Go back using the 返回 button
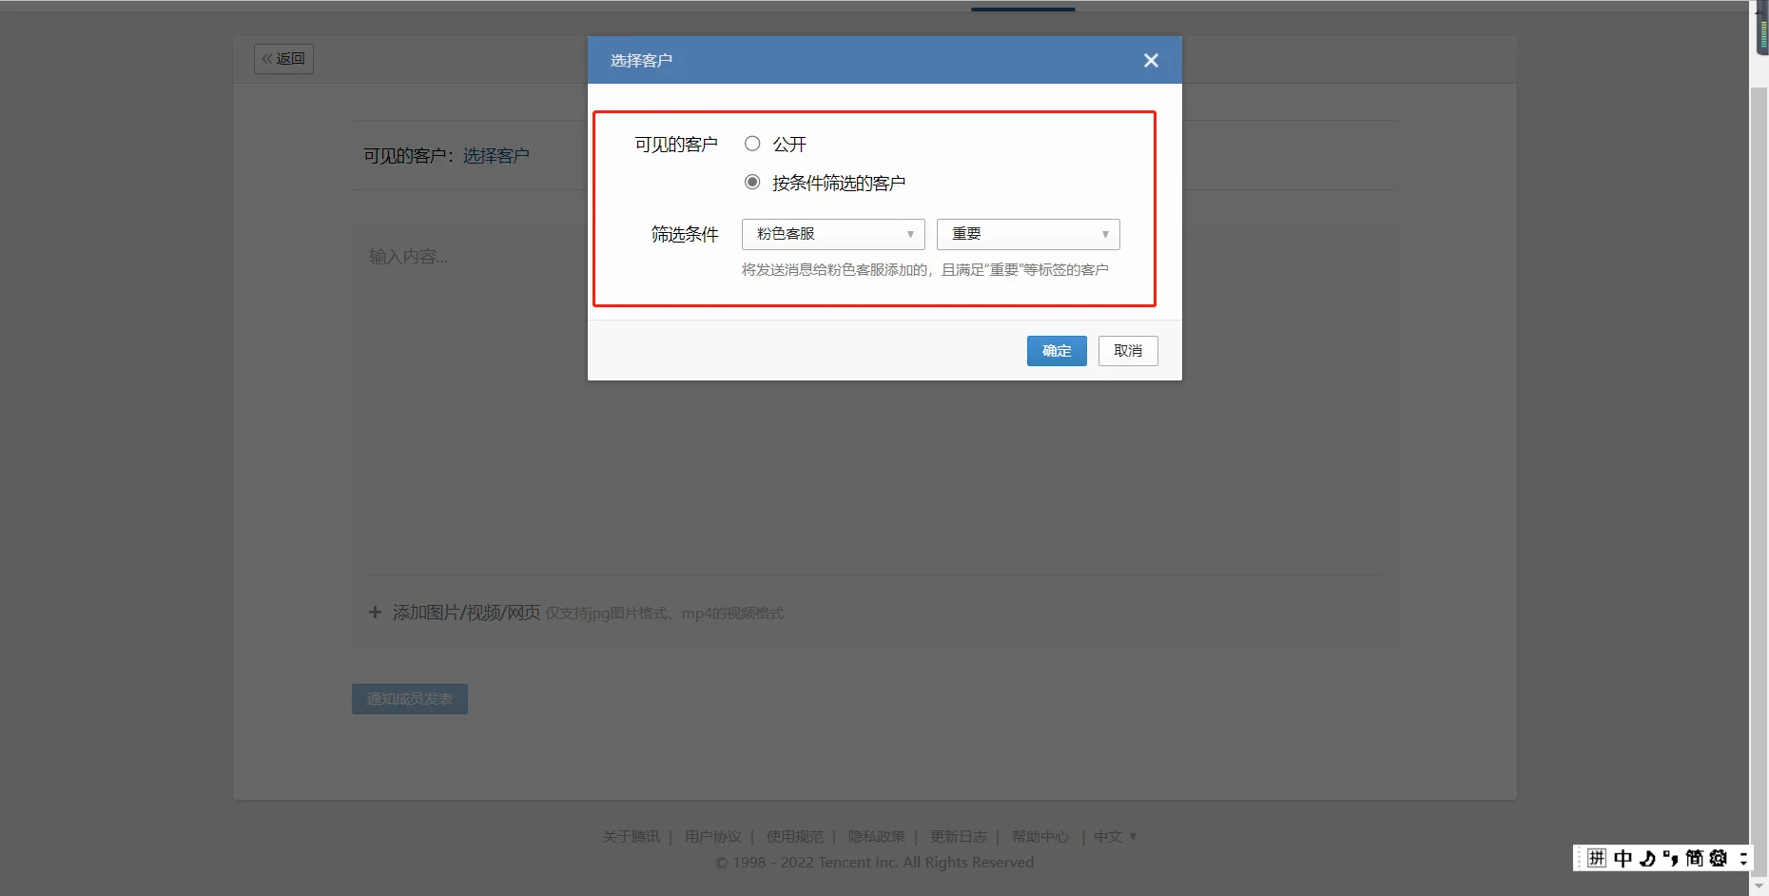1769x896 pixels. tap(283, 59)
